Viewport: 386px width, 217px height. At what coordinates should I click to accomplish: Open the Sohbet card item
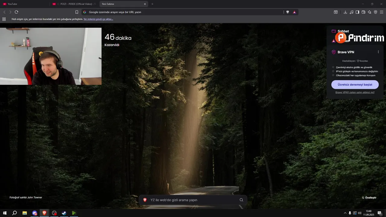[x=340, y=31]
